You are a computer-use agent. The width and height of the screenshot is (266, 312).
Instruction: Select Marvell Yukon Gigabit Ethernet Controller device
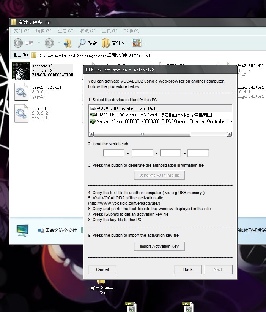click(160, 121)
